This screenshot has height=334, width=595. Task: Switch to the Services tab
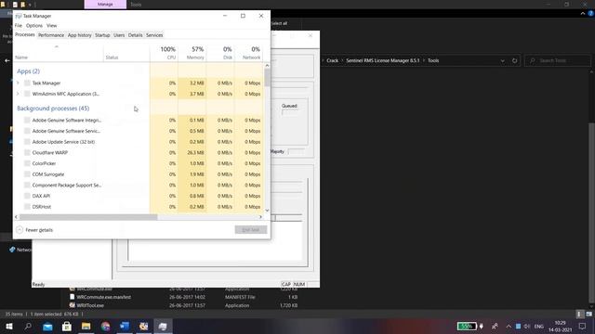coord(154,35)
